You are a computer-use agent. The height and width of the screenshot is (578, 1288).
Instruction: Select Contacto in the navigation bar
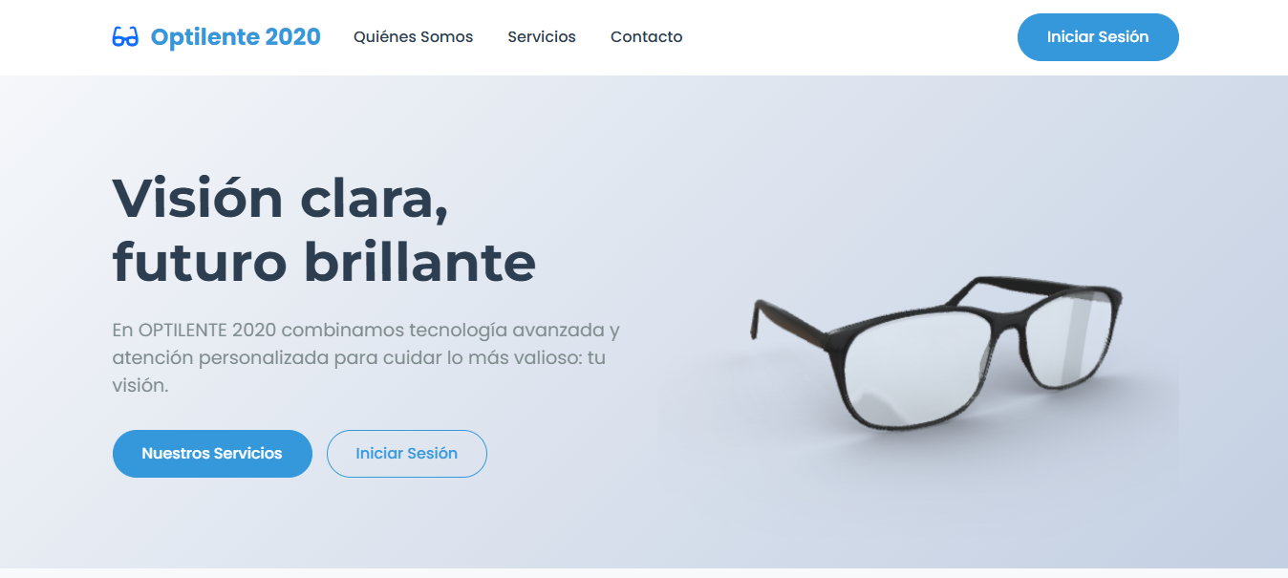coord(647,37)
